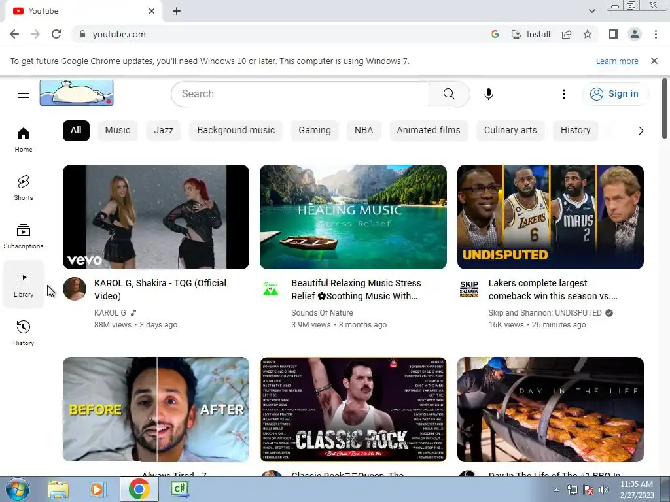This screenshot has height=502, width=670.
Task: Select the All chip
Action: (x=76, y=130)
